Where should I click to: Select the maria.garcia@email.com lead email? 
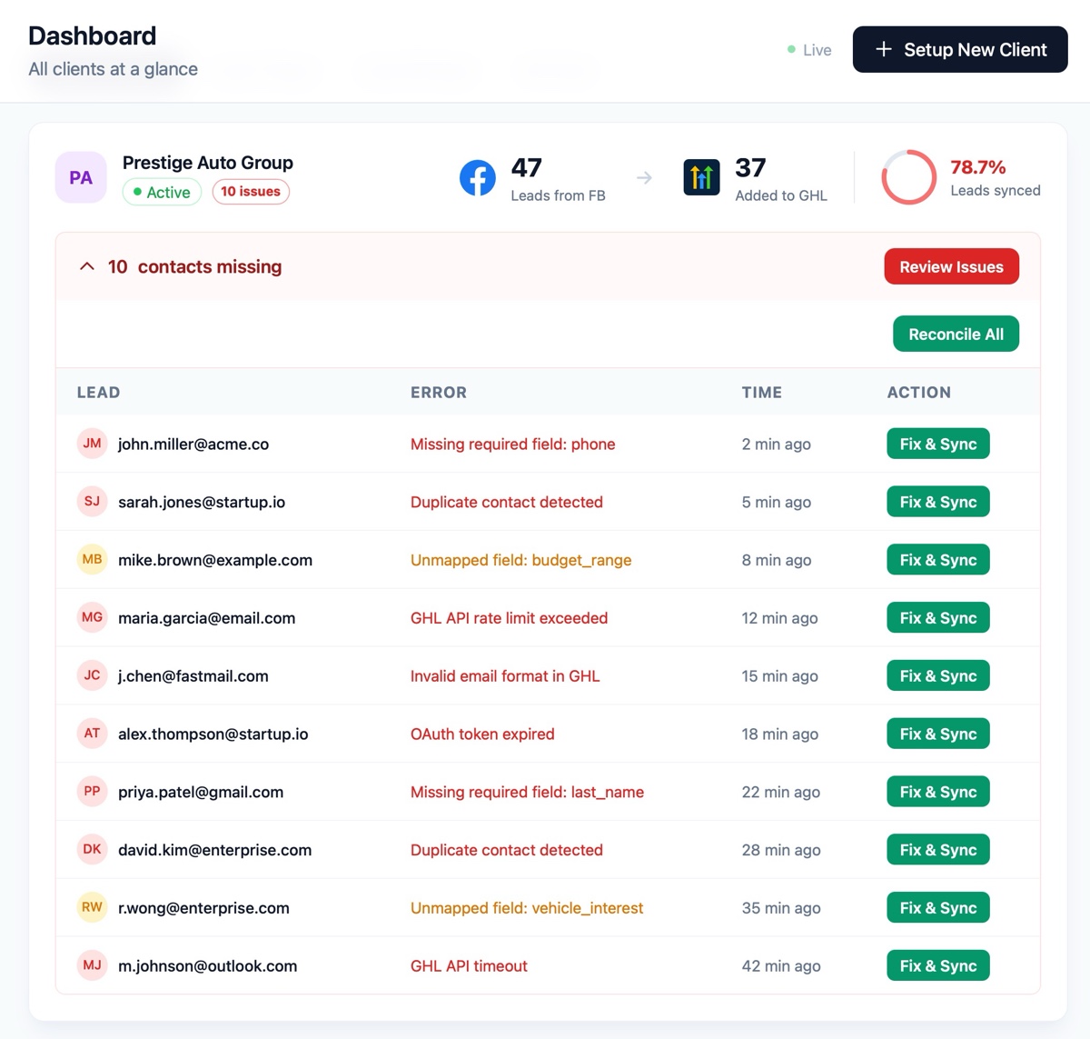point(206,618)
